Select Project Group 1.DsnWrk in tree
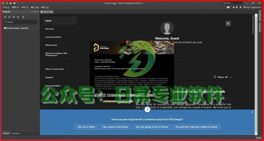The height and width of the screenshot is (141, 264). (20, 28)
